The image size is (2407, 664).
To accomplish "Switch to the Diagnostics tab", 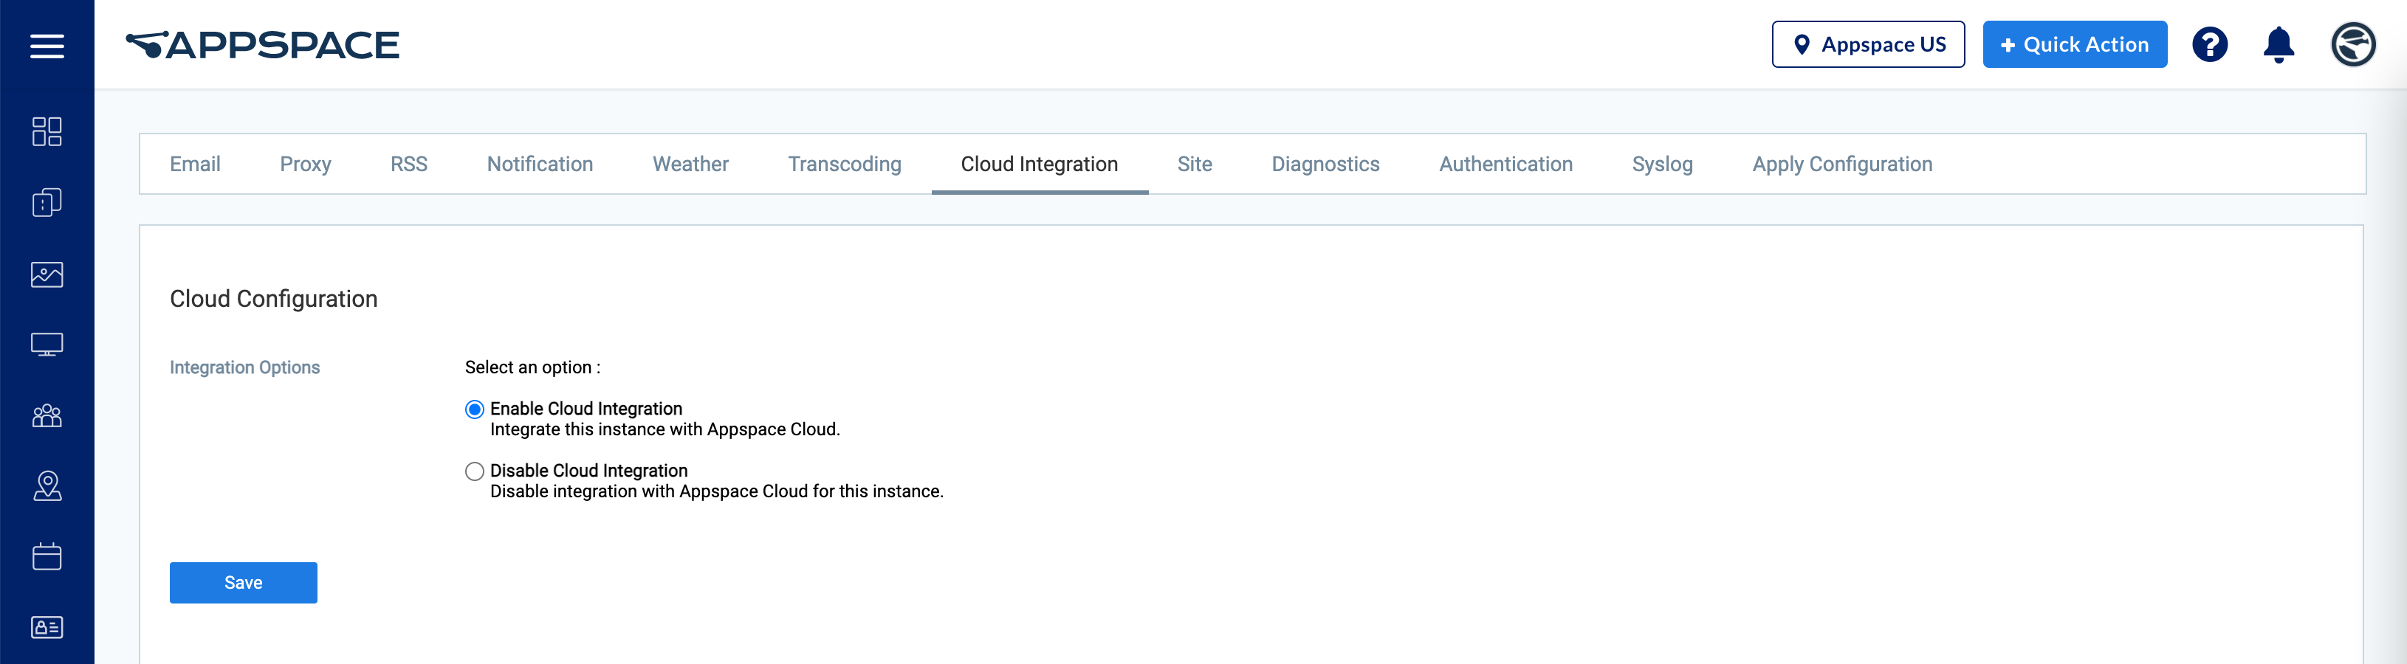I will (1325, 165).
